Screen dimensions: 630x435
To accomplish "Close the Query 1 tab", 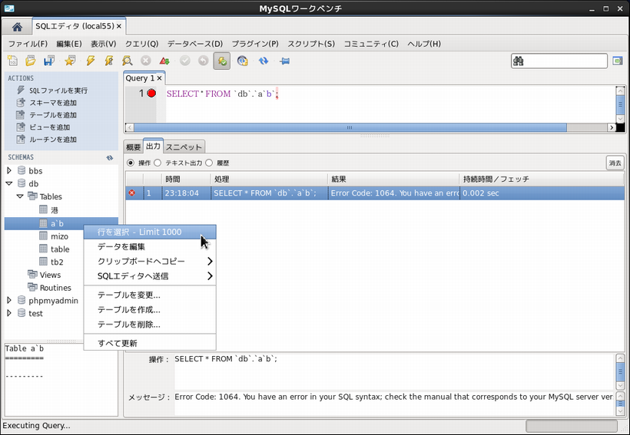I will 159,78.
